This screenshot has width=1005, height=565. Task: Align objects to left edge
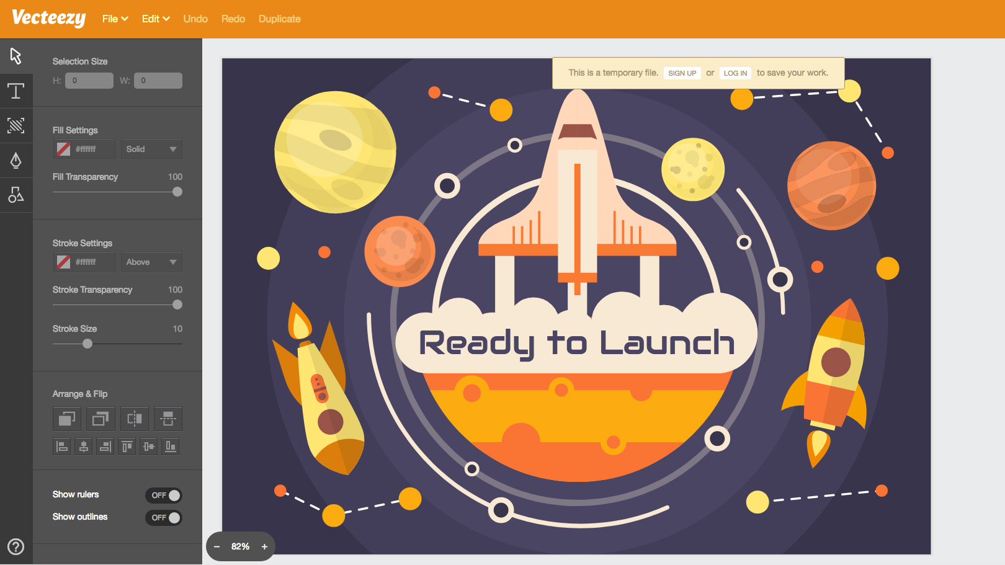62,446
